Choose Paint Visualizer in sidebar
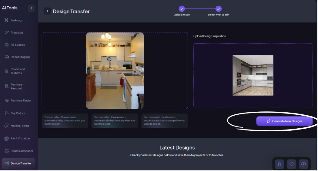 point(20,138)
